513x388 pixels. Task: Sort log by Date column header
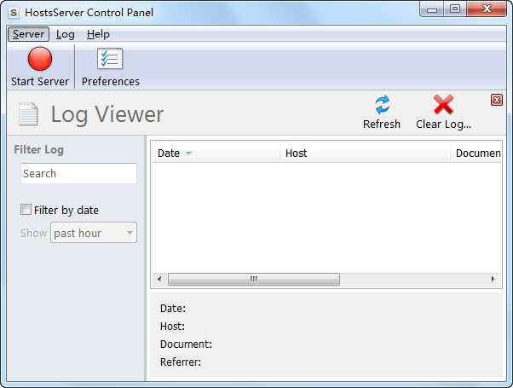tap(215, 153)
